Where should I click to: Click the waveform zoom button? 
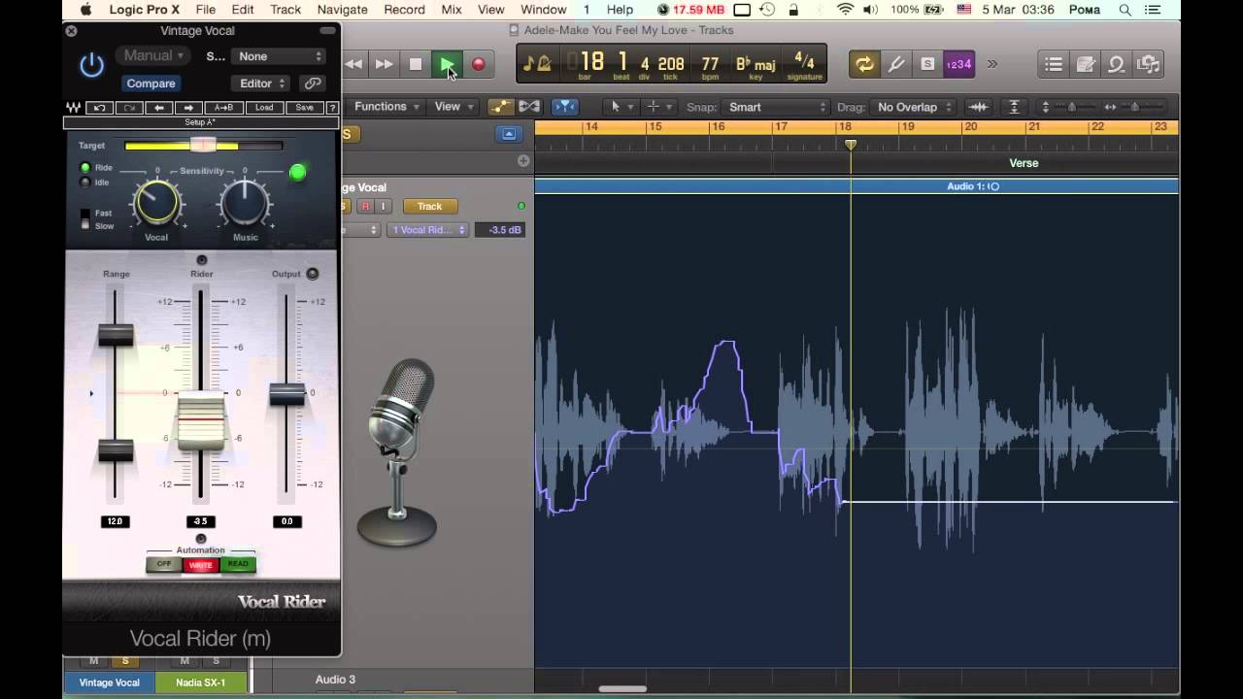point(979,107)
